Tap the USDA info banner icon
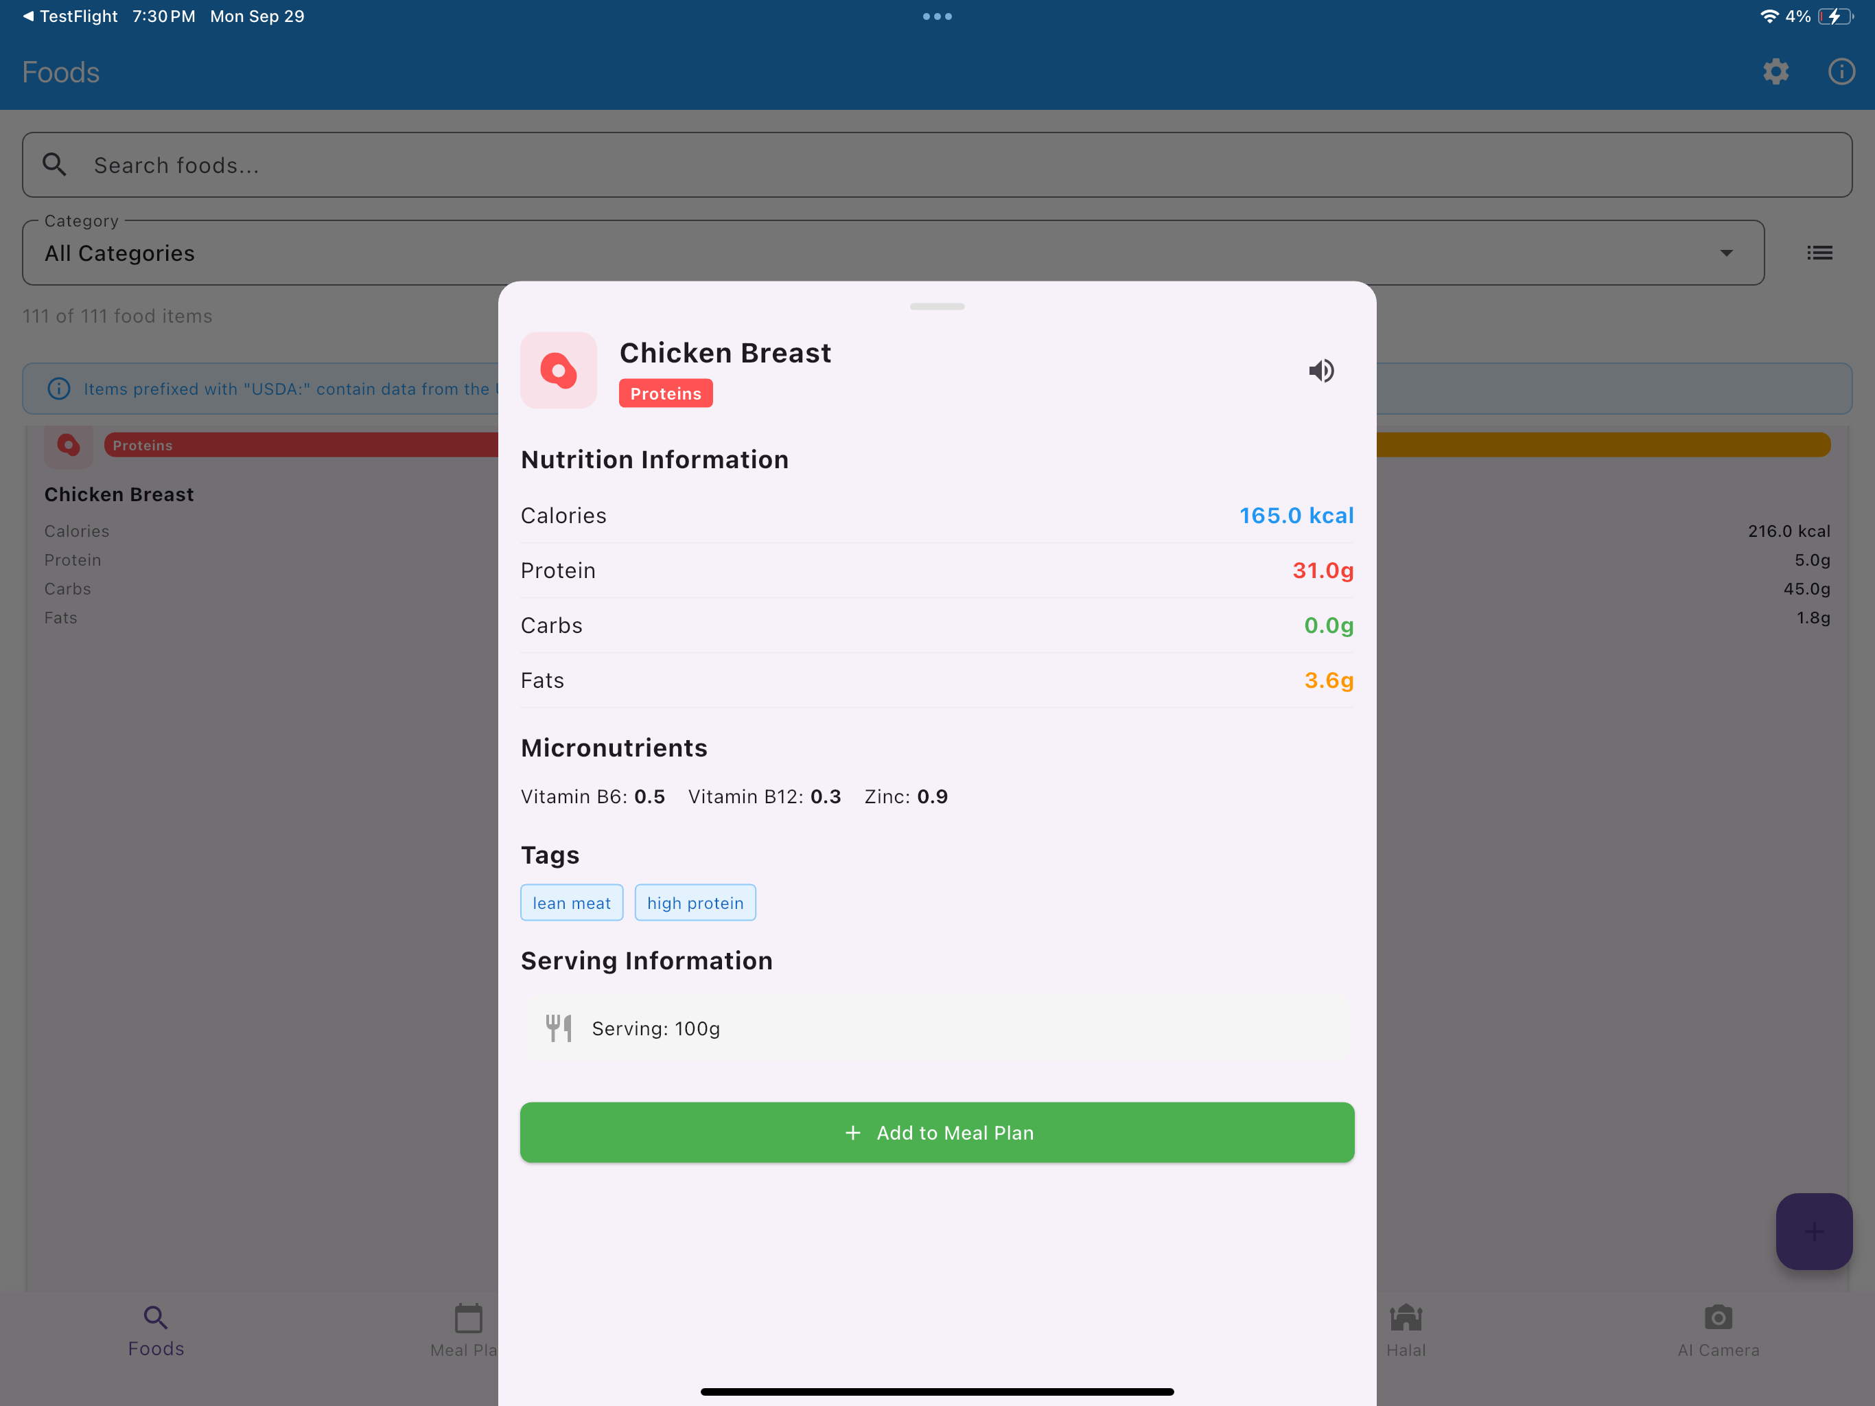This screenshot has height=1406, width=1875. (x=58, y=389)
